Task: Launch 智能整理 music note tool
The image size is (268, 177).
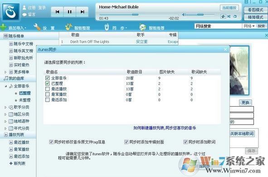Action: pos(69,27)
